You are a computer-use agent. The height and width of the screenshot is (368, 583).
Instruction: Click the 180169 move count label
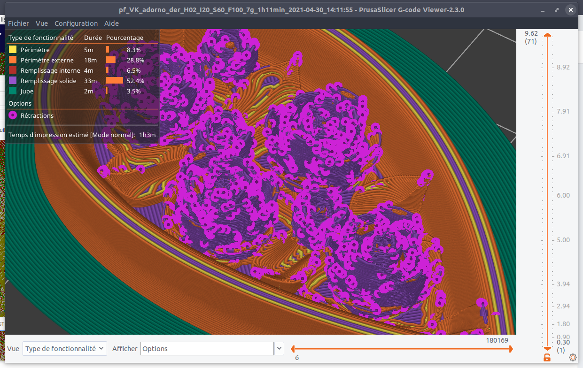click(x=497, y=340)
